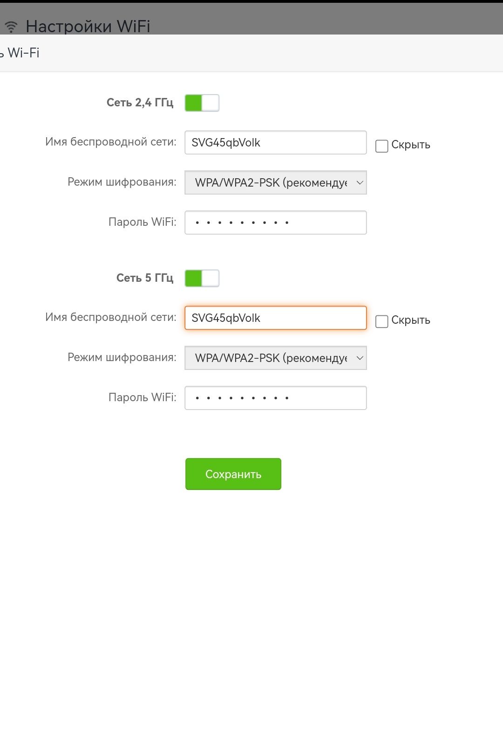Click the Скрыть label next to the checkbox
The image size is (503, 731).
[411, 145]
